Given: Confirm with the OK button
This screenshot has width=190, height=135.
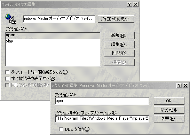Looking at the screenshot, I should 169,101.
